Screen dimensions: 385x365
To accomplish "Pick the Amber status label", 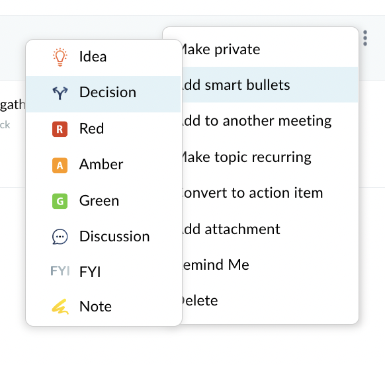I will click(x=101, y=164).
